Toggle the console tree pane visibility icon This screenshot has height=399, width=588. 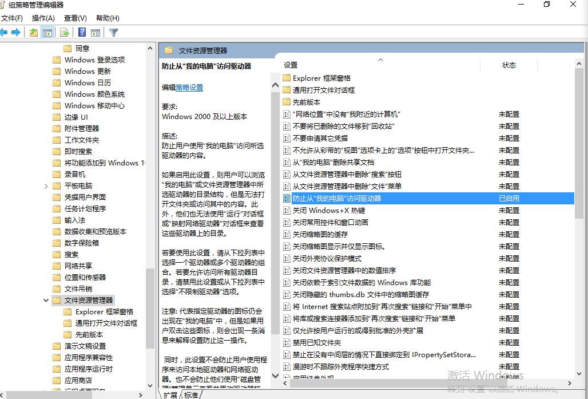click(x=47, y=31)
